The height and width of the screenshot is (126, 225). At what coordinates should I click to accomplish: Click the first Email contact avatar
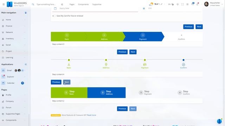16,70
